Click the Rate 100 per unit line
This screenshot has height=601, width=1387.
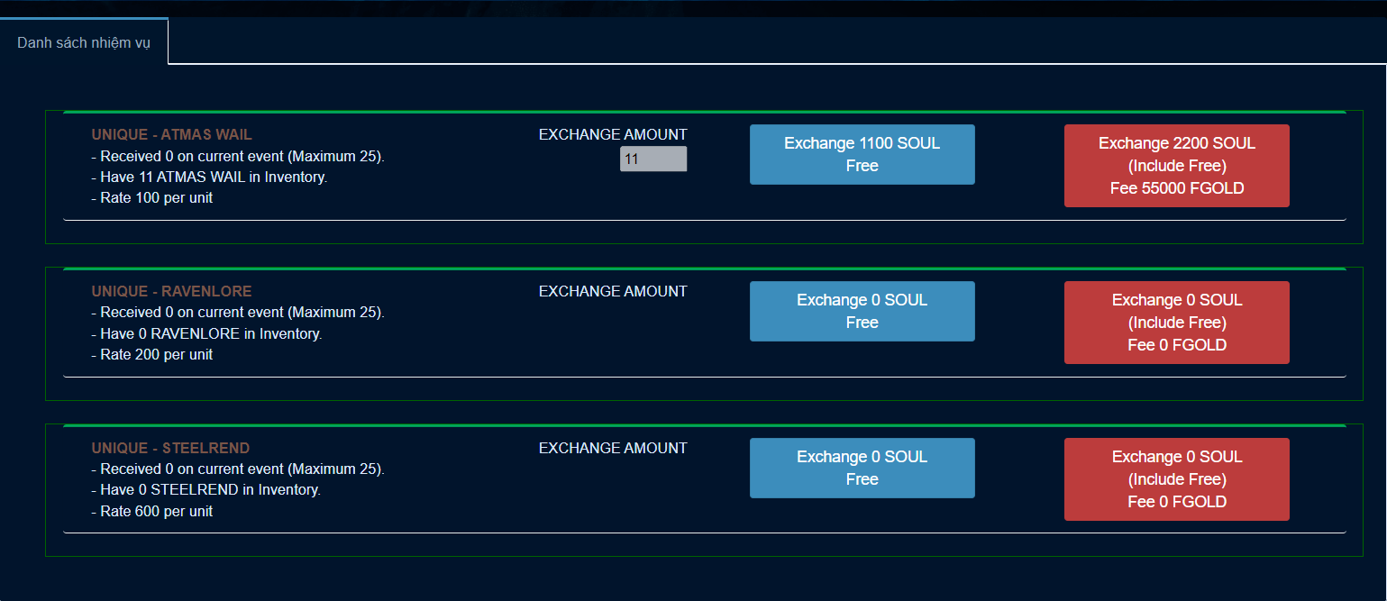pyautogui.click(x=152, y=197)
